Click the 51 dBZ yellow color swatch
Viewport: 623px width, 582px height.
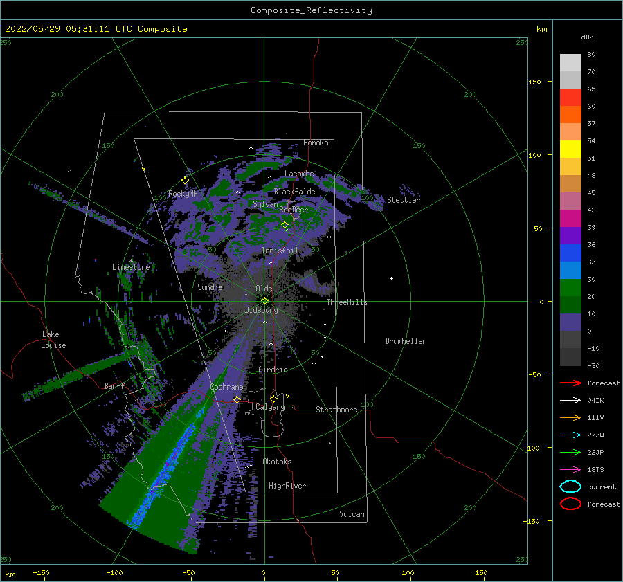(x=570, y=149)
